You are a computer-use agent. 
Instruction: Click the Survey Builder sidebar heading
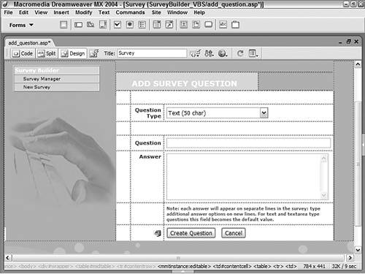[37, 70]
